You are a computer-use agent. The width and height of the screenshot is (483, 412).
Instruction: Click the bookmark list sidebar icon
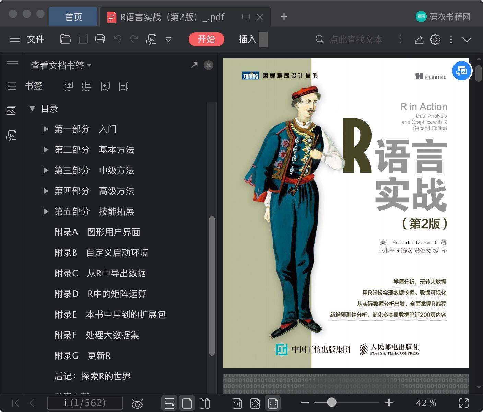tap(12, 86)
